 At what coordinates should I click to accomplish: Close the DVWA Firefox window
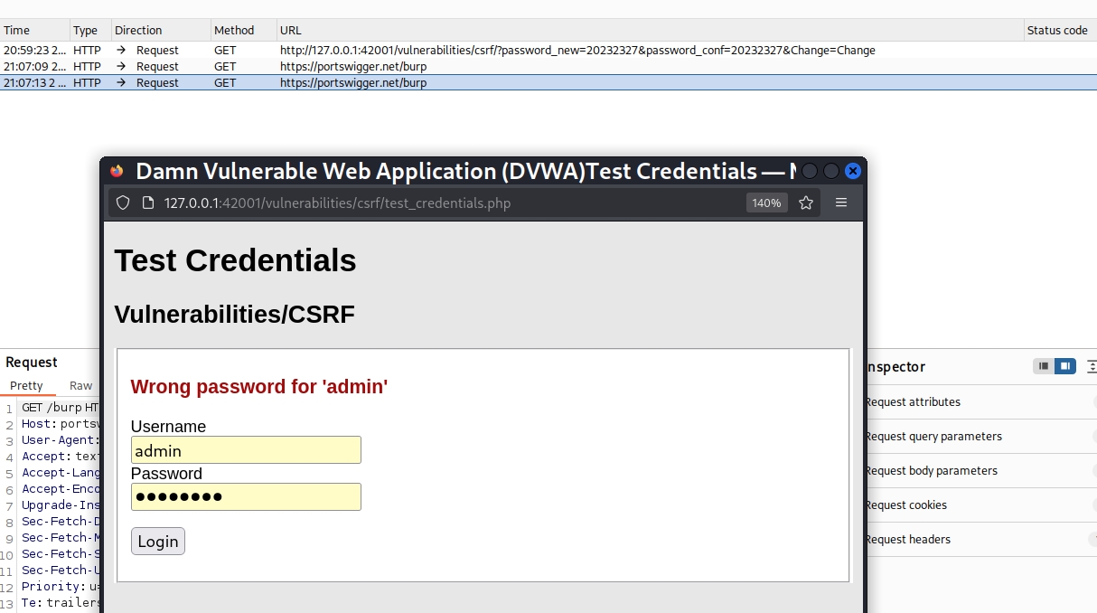click(x=853, y=171)
